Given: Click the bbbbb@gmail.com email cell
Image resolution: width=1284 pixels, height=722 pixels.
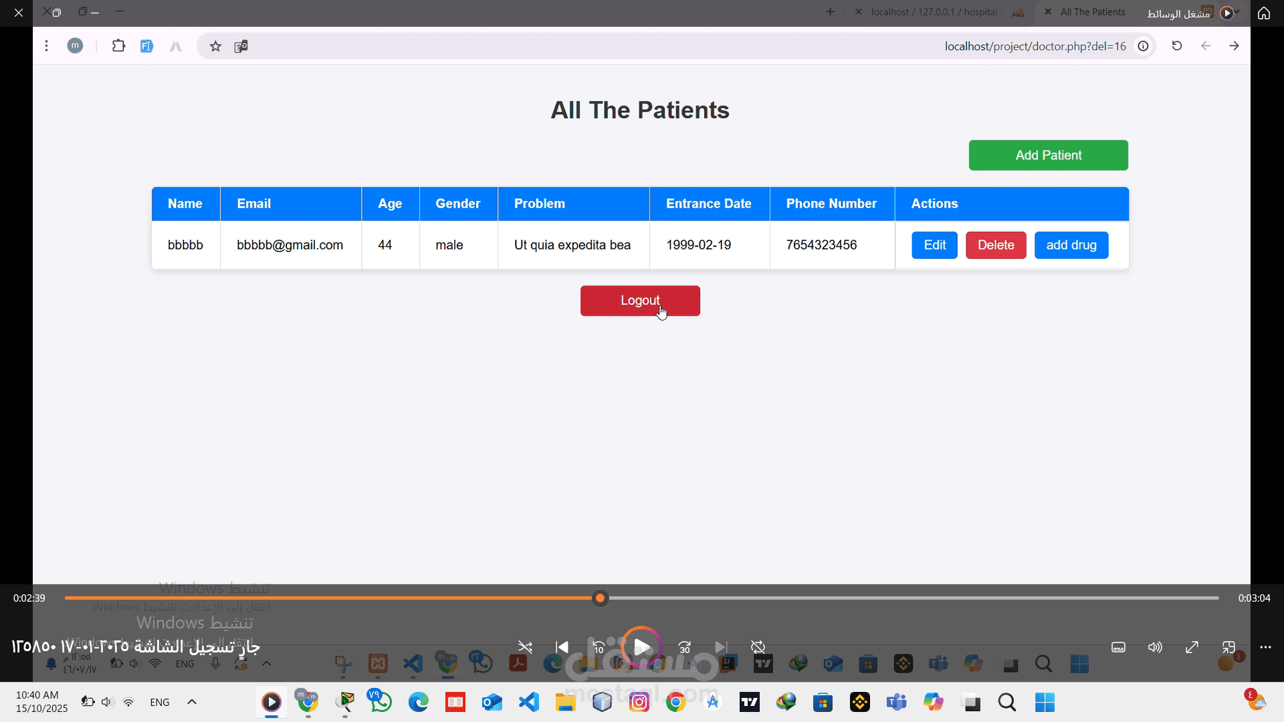Looking at the screenshot, I should coord(290,245).
